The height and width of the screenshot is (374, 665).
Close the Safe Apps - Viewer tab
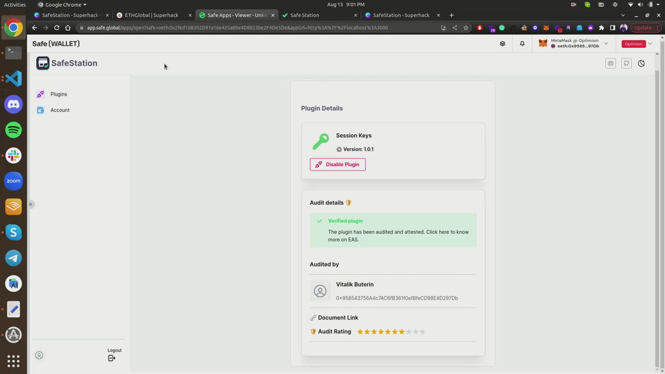[x=273, y=15]
